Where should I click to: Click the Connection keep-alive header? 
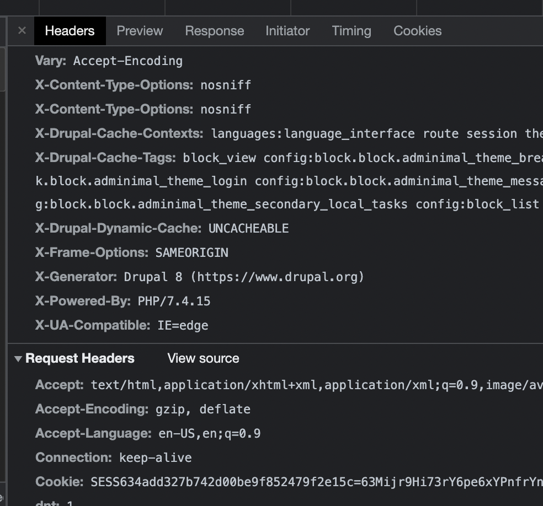(x=113, y=457)
